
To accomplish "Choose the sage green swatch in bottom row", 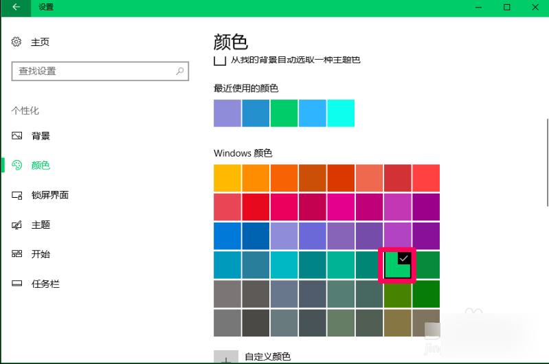I will coord(341,323).
